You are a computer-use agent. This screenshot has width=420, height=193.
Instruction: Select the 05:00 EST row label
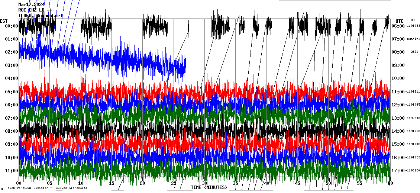coord(12,91)
